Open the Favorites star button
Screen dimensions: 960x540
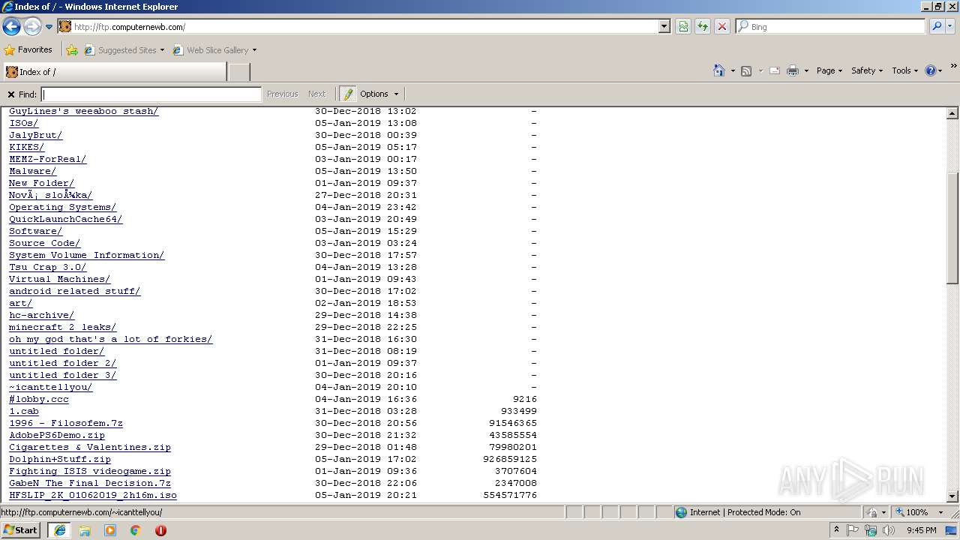pyautogui.click(x=28, y=50)
